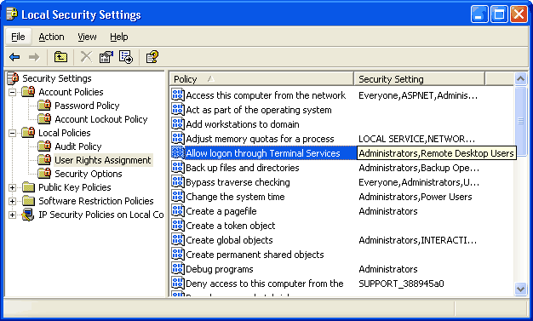Click icon beside Debug programs policy
Viewport: 533px width, 321px height.
[178, 268]
